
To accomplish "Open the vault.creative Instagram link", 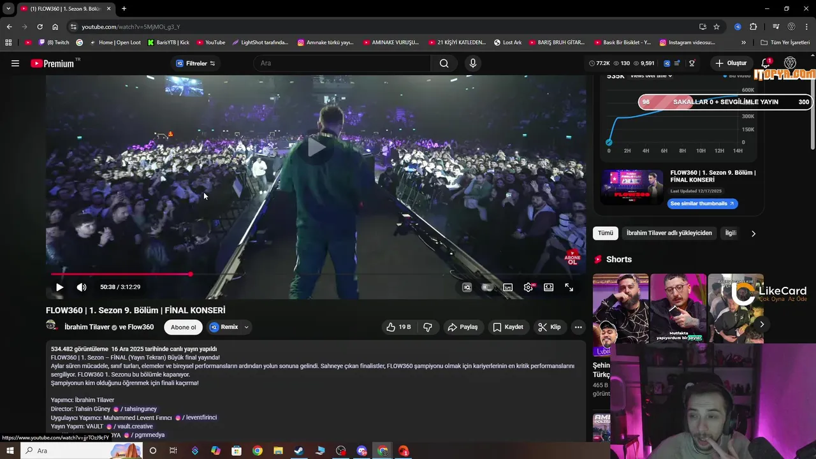I will pos(129,426).
